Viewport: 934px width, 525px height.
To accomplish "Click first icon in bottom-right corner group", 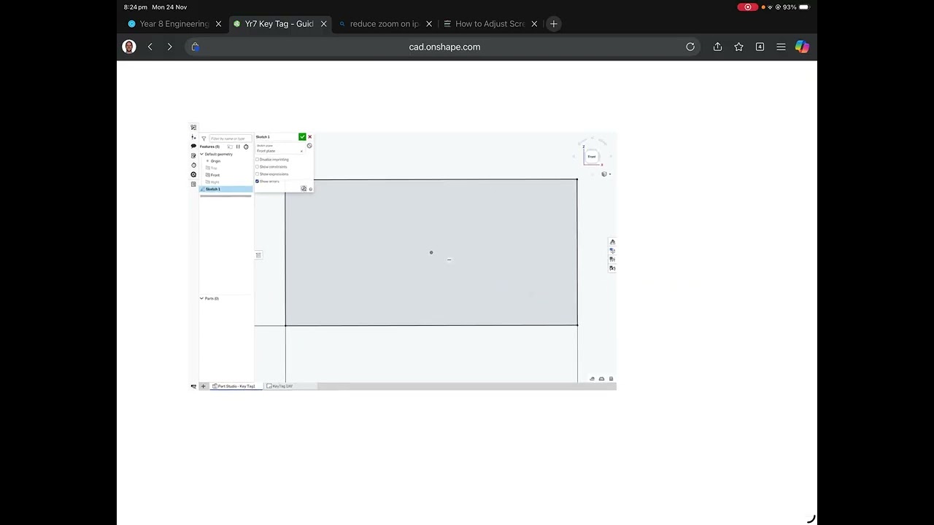I will [592, 378].
